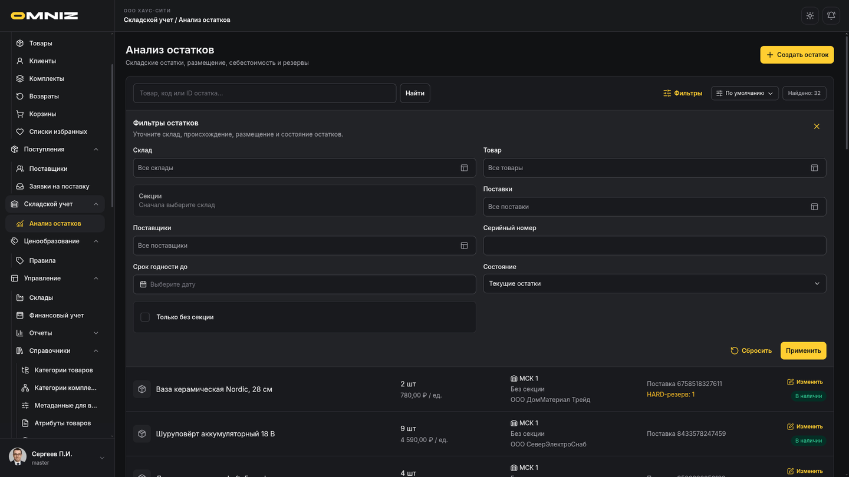Click the Срок годности до date field
This screenshot has height=477, width=849.
pyautogui.click(x=304, y=284)
